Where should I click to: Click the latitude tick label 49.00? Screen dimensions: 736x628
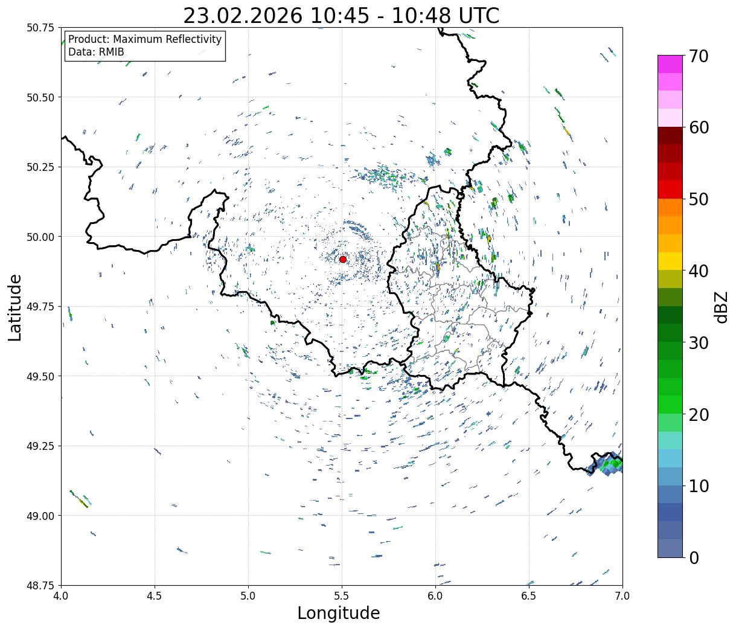[40, 516]
